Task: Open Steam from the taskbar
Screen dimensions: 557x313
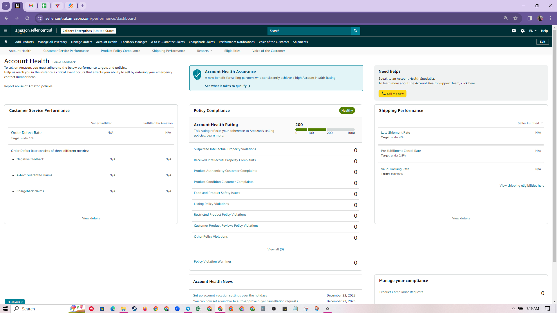Action: [134, 309]
